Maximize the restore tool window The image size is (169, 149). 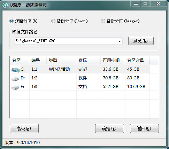(145, 4)
